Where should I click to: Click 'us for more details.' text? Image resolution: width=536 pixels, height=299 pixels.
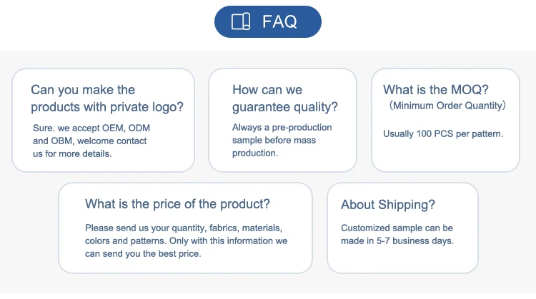(72, 153)
